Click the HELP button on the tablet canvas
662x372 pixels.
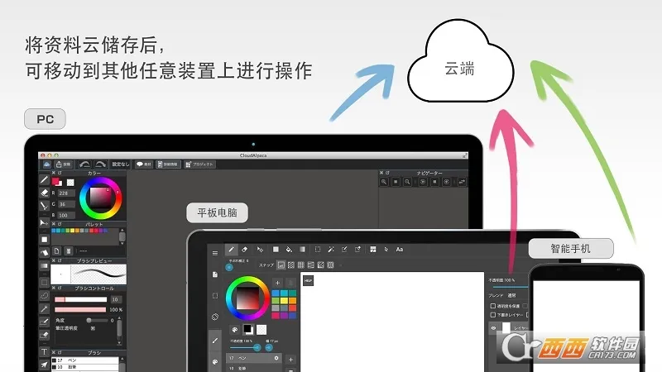pos(308,281)
